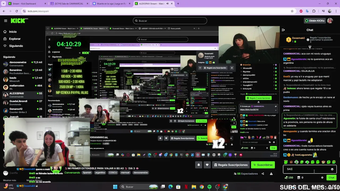Click the Buscar search field on Kick

coord(170,21)
